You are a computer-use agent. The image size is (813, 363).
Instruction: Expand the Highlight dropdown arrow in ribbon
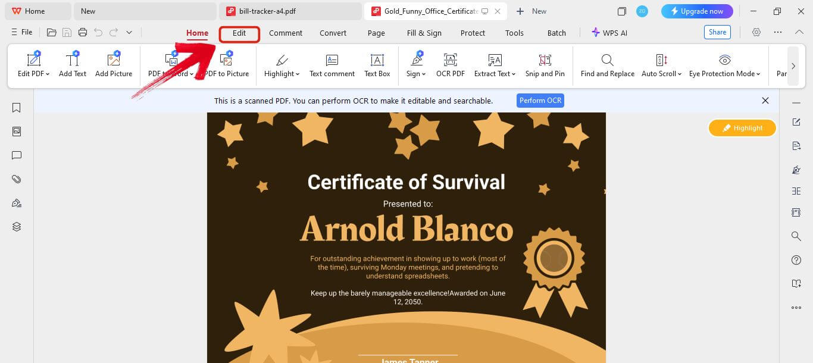297,74
